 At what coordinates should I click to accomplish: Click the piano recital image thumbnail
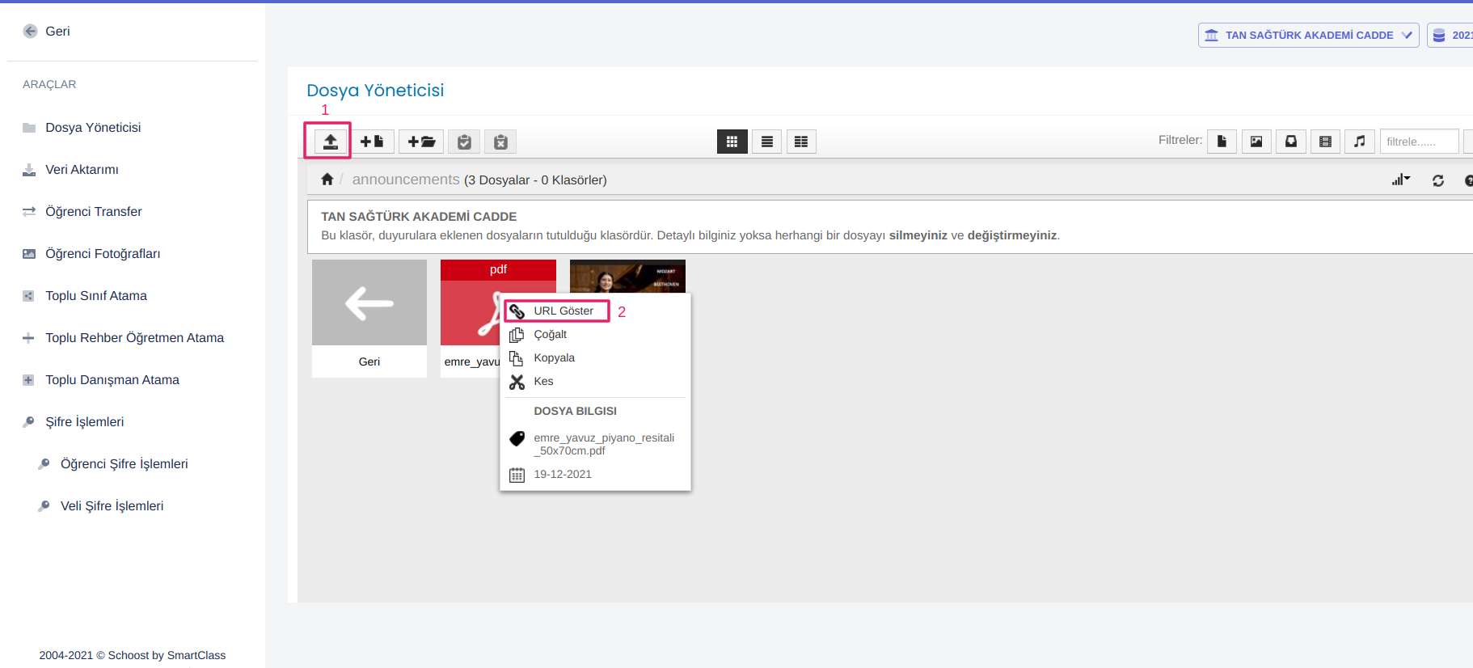(x=627, y=276)
